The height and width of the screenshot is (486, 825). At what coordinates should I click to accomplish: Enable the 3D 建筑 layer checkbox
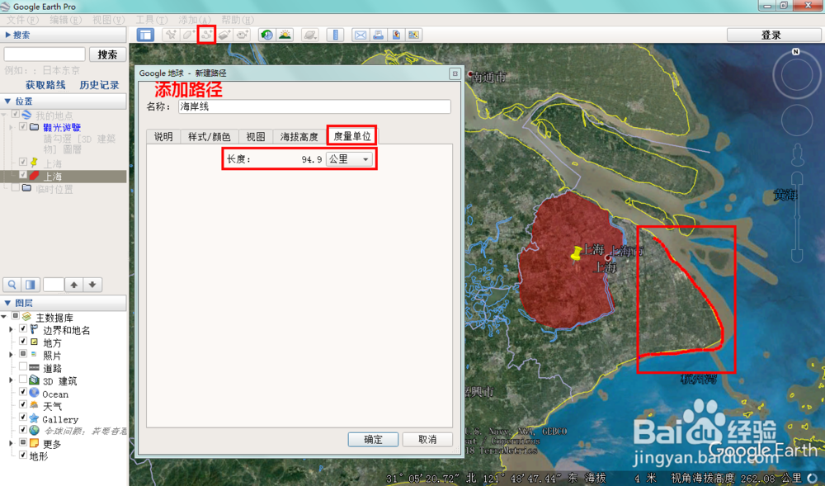click(x=23, y=379)
